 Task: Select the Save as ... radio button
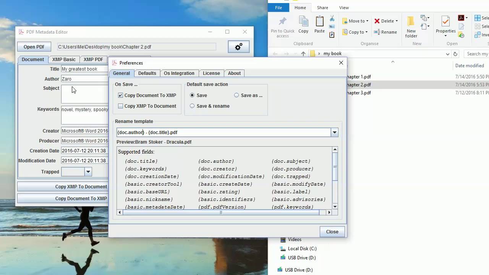(236, 95)
